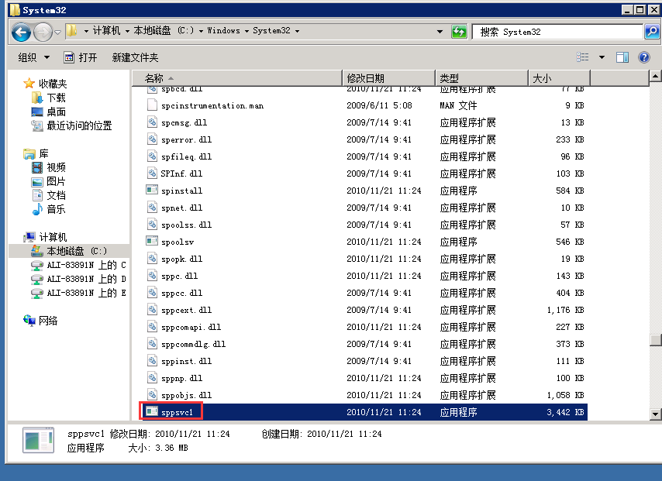This screenshot has height=481, width=662.
Task: Sort by the 大小 column header
Action: coord(541,78)
